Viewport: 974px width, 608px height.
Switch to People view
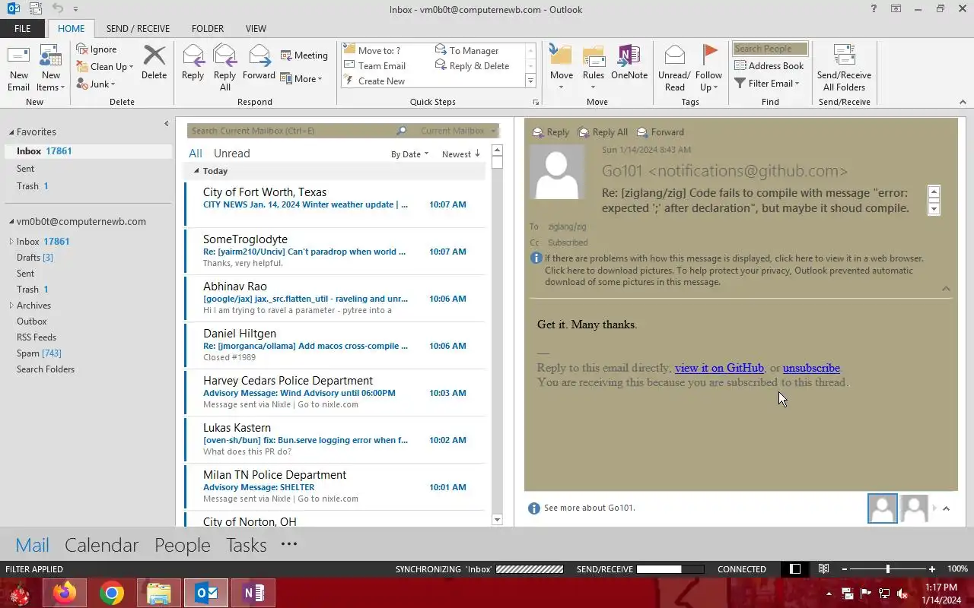pos(183,546)
